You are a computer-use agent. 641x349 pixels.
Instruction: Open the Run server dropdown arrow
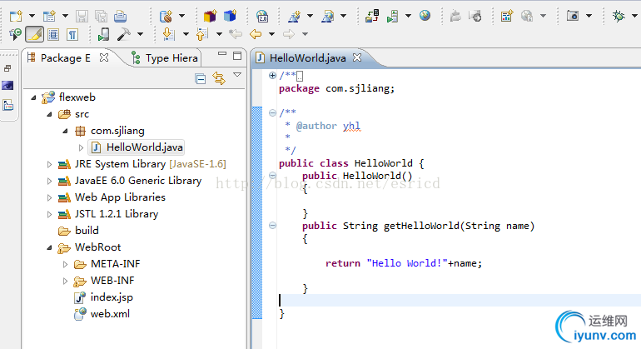point(408,16)
